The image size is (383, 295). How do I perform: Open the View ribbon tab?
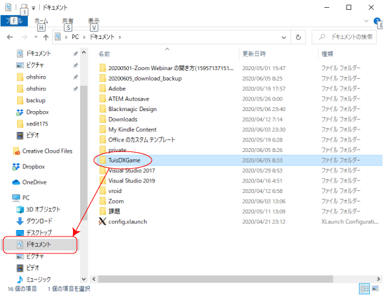tap(94, 21)
